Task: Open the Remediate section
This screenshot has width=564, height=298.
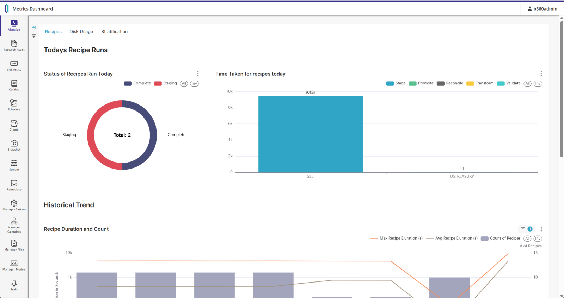Action: tap(14, 185)
